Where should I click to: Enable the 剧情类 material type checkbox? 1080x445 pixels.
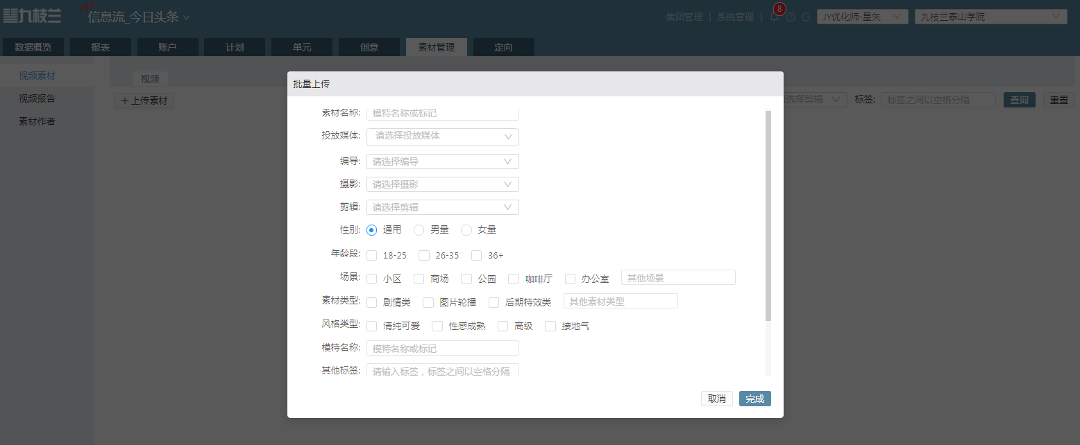click(x=372, y=302)
